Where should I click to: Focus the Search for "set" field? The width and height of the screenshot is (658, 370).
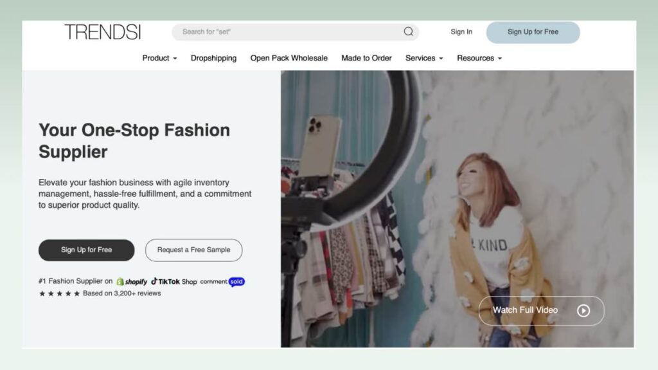pos(295,32)
